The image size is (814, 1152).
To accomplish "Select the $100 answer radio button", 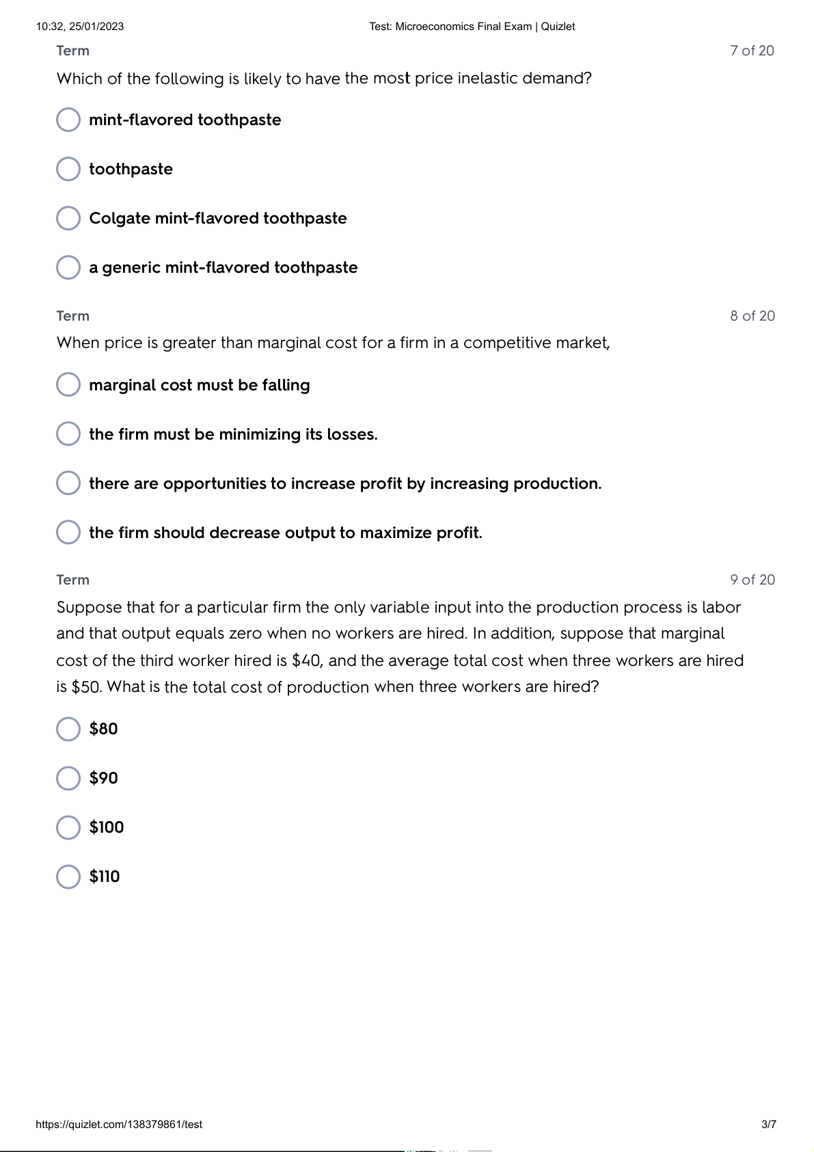I will coord(68,827).
